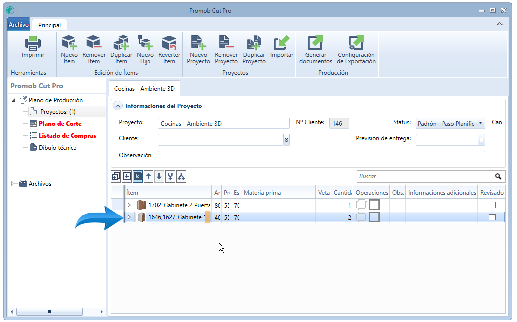Click the Previsión de entrega date field
Image resolution: width=517 pixels, height=322 pixels.
447,140
